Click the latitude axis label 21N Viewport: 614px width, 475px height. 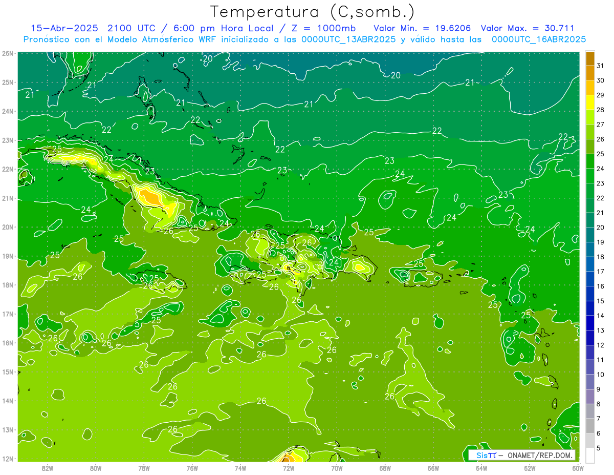tap(8, 198)
